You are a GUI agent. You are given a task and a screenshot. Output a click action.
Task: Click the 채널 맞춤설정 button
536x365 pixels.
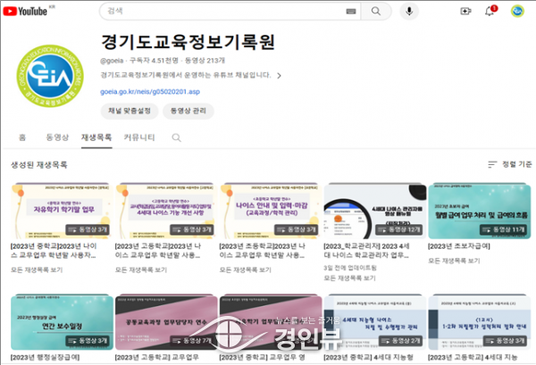[x=130, y=111]
